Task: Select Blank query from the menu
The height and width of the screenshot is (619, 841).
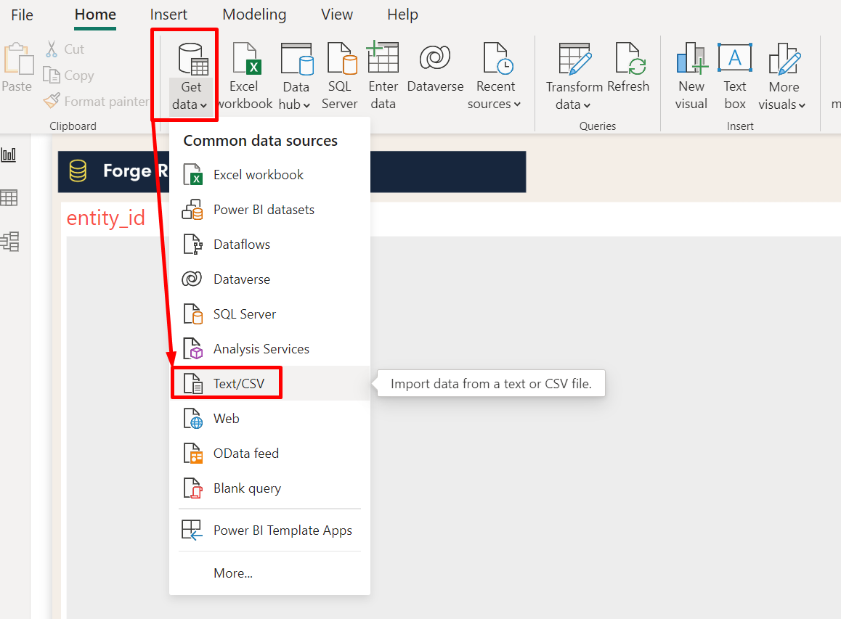Action: pyautogui.click(x=247, y=488)
